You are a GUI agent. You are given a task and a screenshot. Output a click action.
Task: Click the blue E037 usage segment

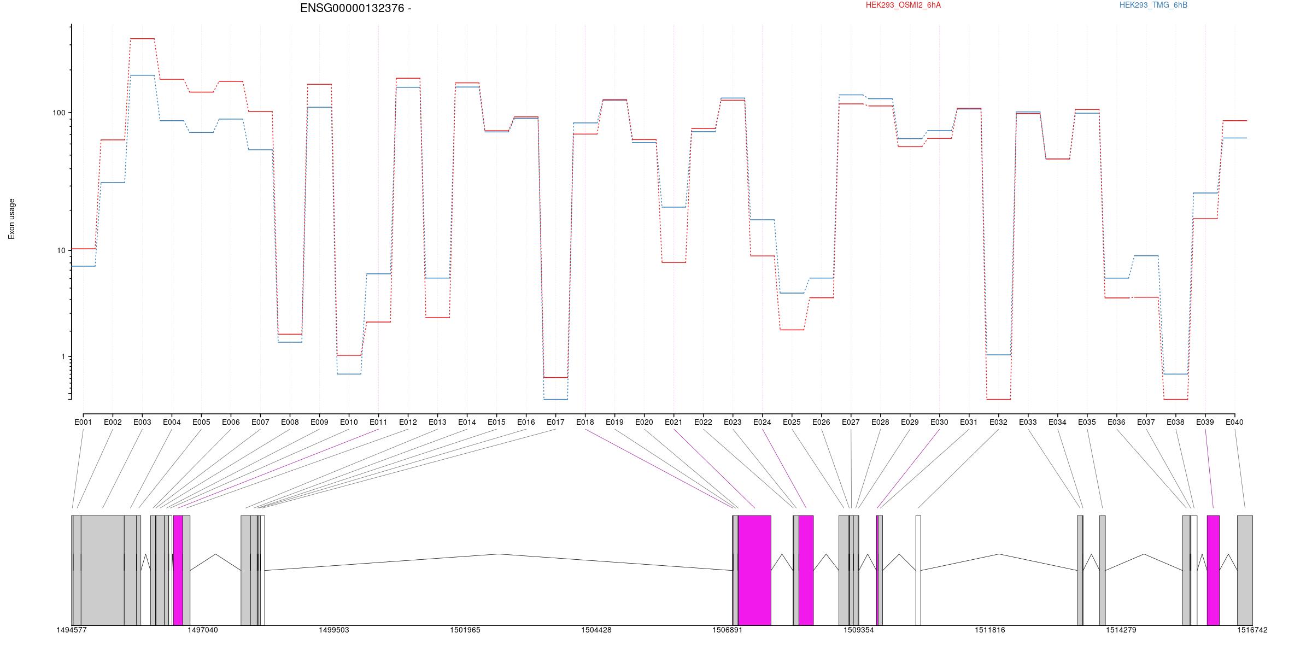[x=1146, y=256]
